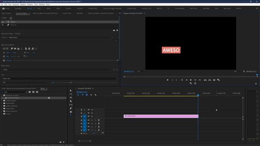The height and width of the screenshot is (146, 260).
Task: Open the Master Styles dropdown
Action: (x=57, y=70)
